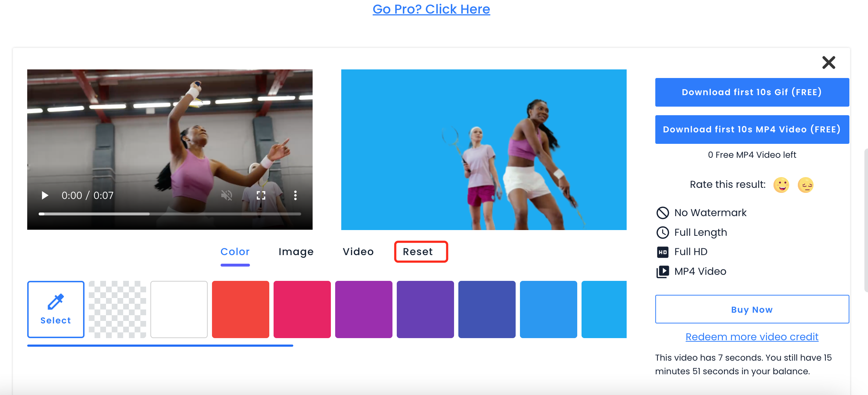Pick color with eyedropper Select tool
Image resolution: width=868 pixels, height=395 pixels.
pyautogui.click(x=56, y=309)
